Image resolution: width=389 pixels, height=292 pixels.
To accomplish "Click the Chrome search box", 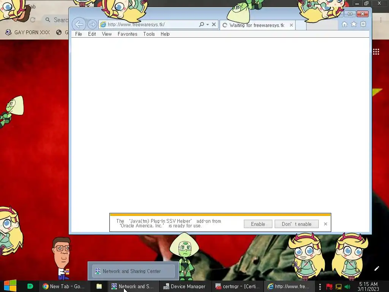I will [57, 20].
